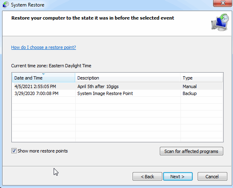Go Back to previous page

pyautogui.click(x=147, y=177)
